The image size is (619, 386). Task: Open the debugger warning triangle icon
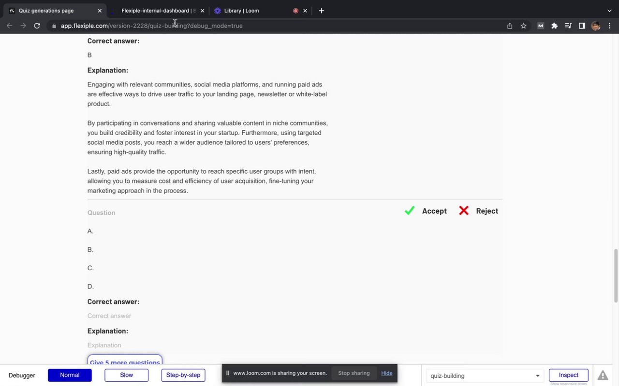click(x=603, y=375)
